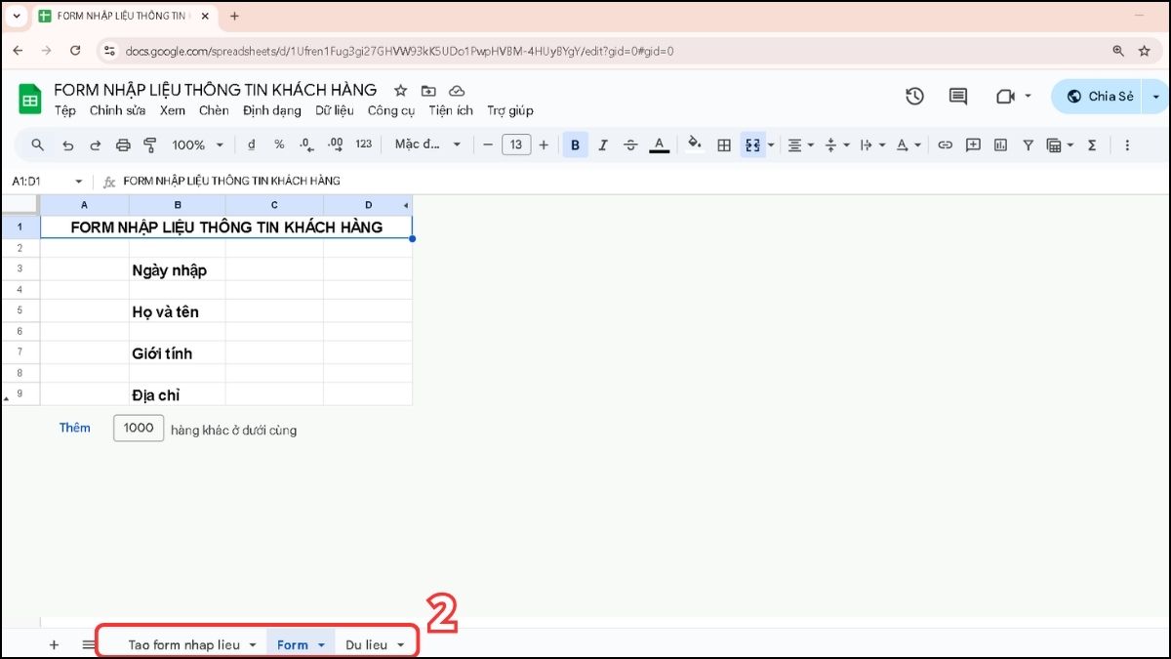Select the paint format tool

[150, 144]
